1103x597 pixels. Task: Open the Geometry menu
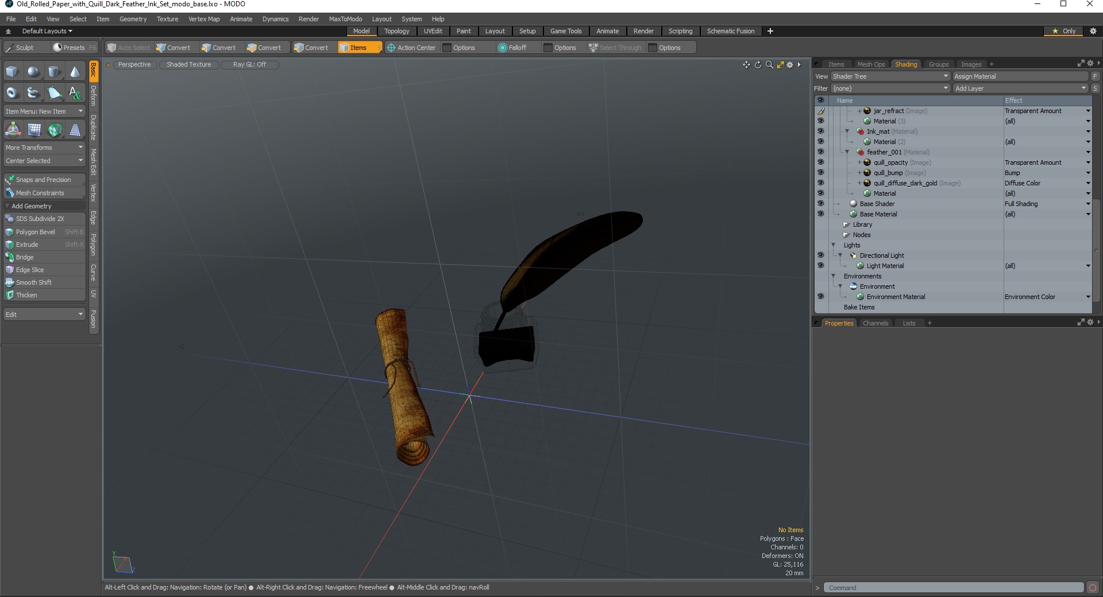pos(133,19)
